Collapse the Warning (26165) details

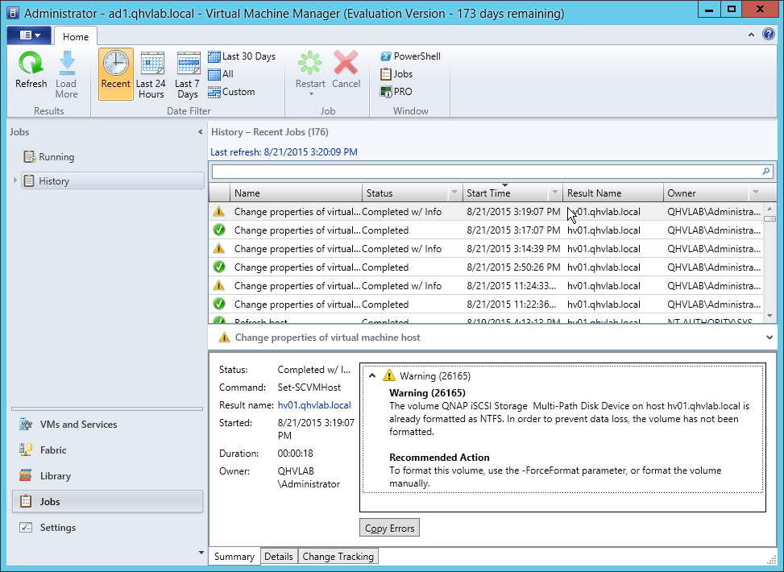371,375
